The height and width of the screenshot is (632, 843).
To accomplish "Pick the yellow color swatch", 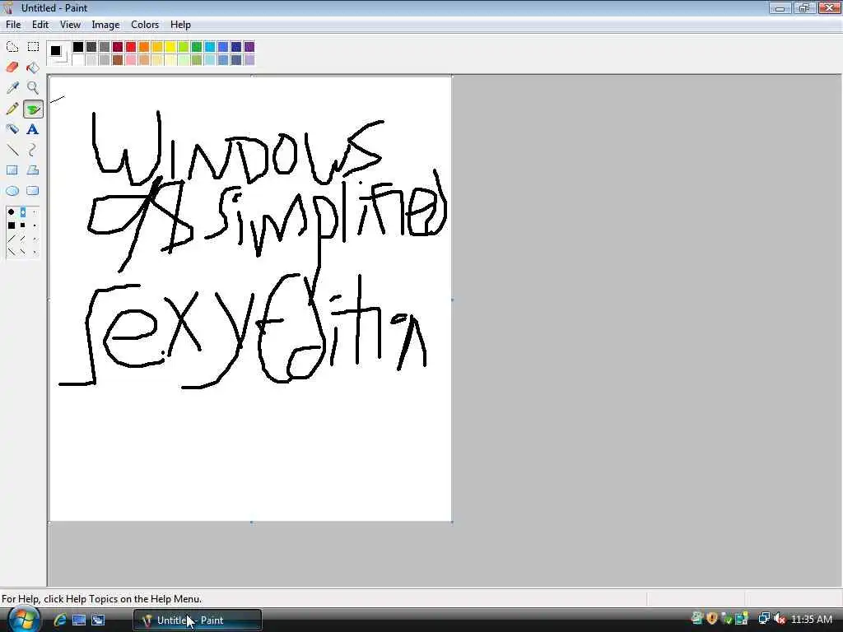I will [170, 47].
